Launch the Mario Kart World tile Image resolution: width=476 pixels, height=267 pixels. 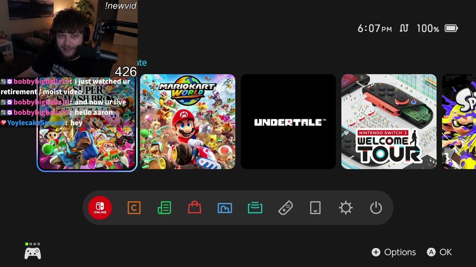tap(187, 122)
